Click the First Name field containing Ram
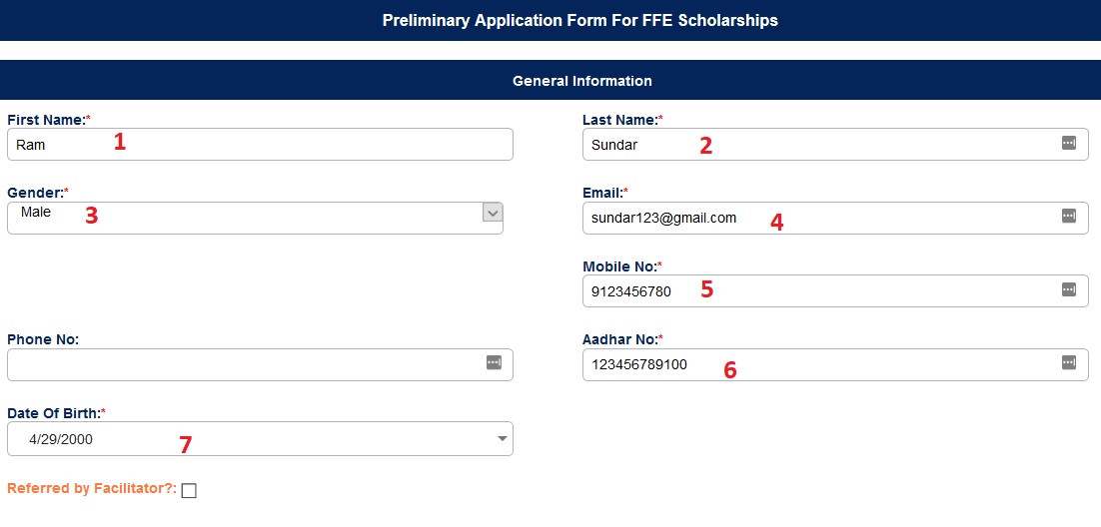The width and height of the screenshot is (1101, 527). (260, 145)
